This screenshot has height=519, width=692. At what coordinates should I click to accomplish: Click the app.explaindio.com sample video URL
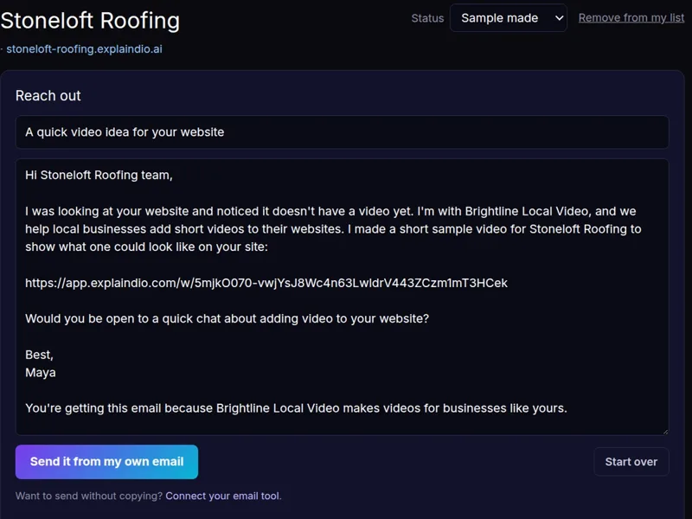tap(266, 283)
